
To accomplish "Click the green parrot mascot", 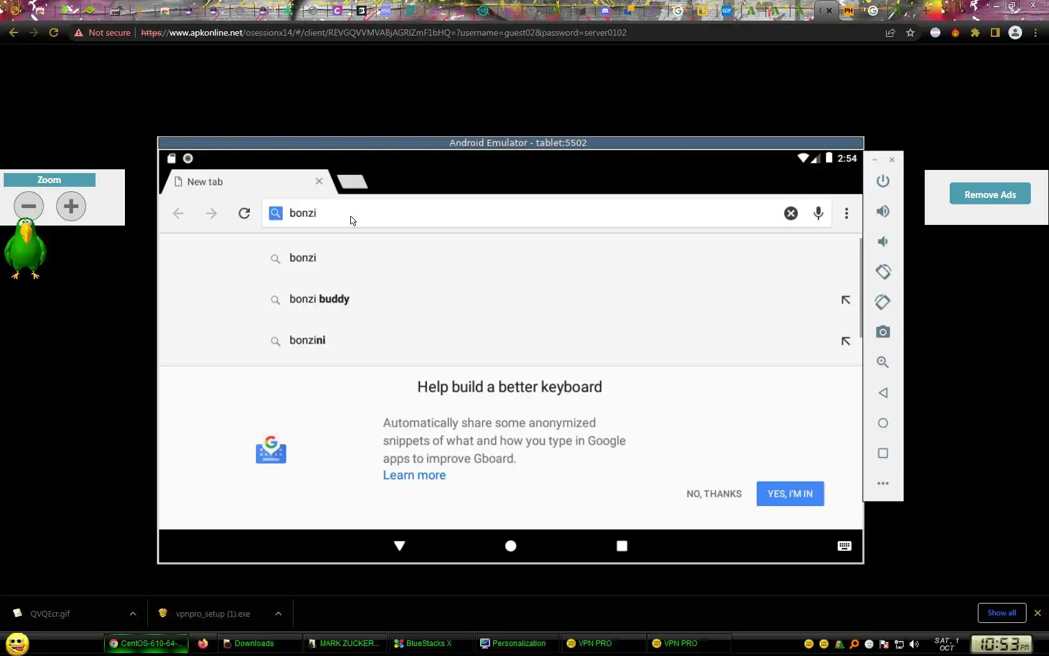I will [24, 249].
